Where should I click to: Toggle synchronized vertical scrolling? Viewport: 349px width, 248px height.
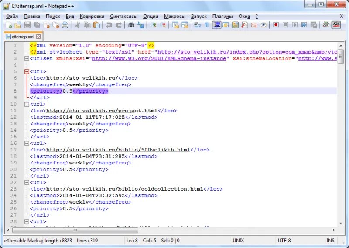click(x=175, y=25)
